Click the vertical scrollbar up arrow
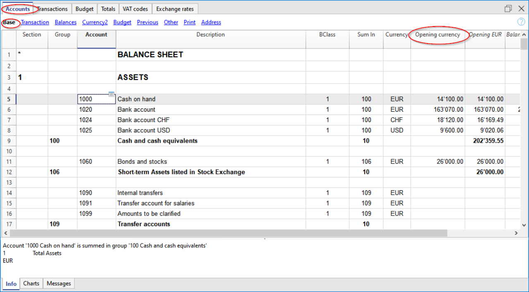The width and height of the screenshot is (529, 292). tap(524, 35)
